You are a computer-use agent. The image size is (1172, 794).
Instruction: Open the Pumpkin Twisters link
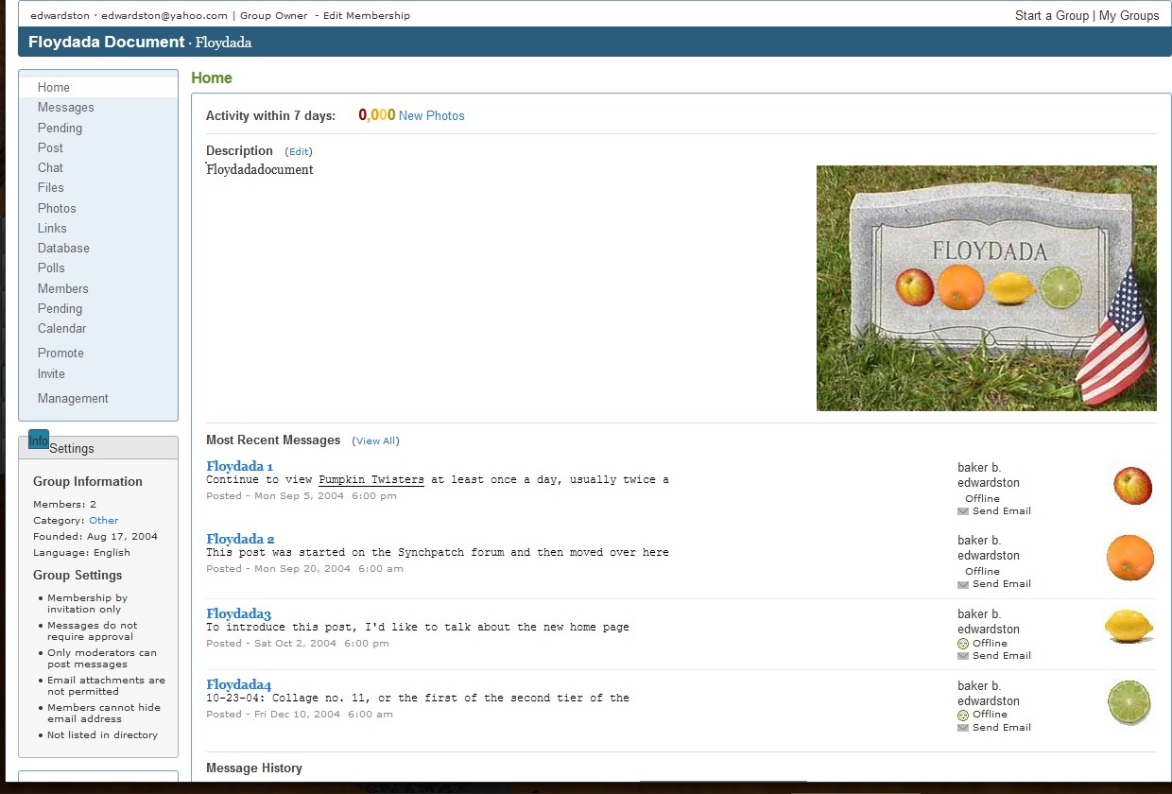tap(371, 480)
